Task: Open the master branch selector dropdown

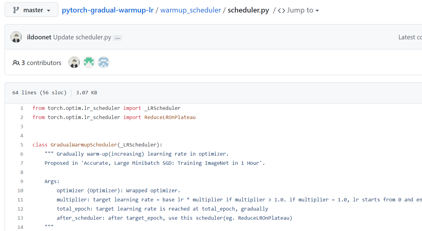Action: (31, 9)
